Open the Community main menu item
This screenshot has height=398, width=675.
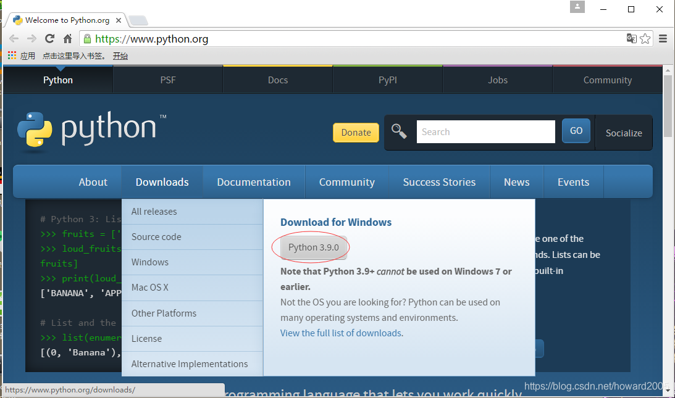point(346,182)
